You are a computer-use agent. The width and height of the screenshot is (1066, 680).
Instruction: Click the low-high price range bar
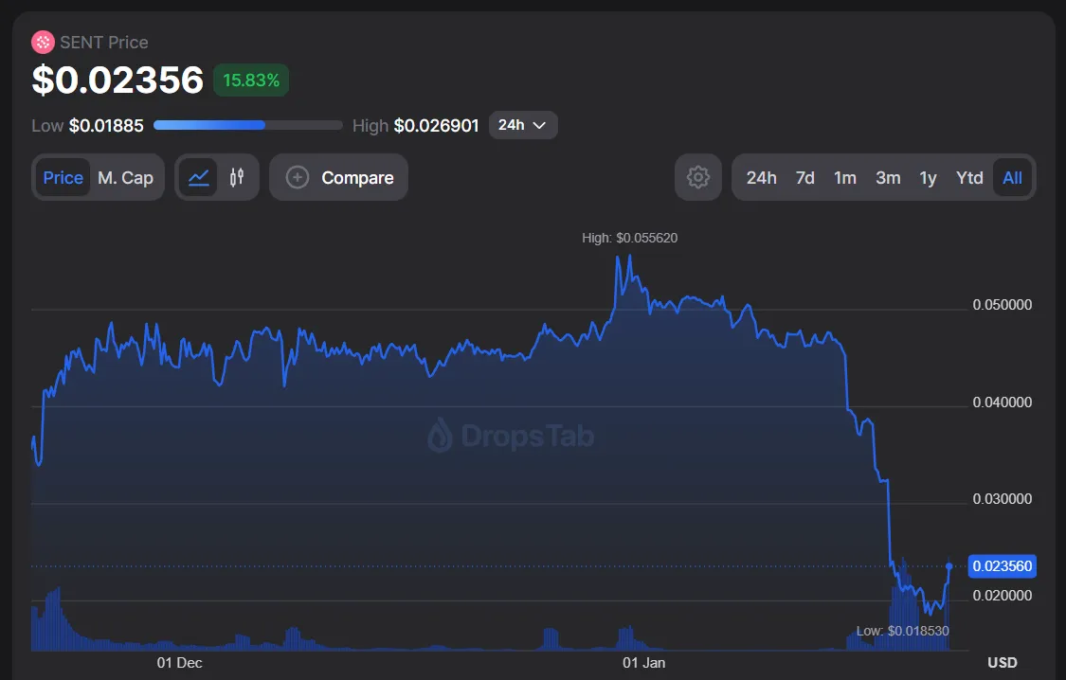247,125
